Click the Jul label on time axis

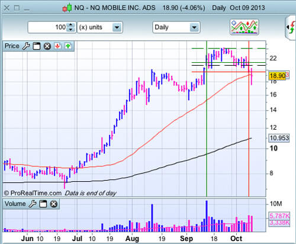tap(77, 239)
